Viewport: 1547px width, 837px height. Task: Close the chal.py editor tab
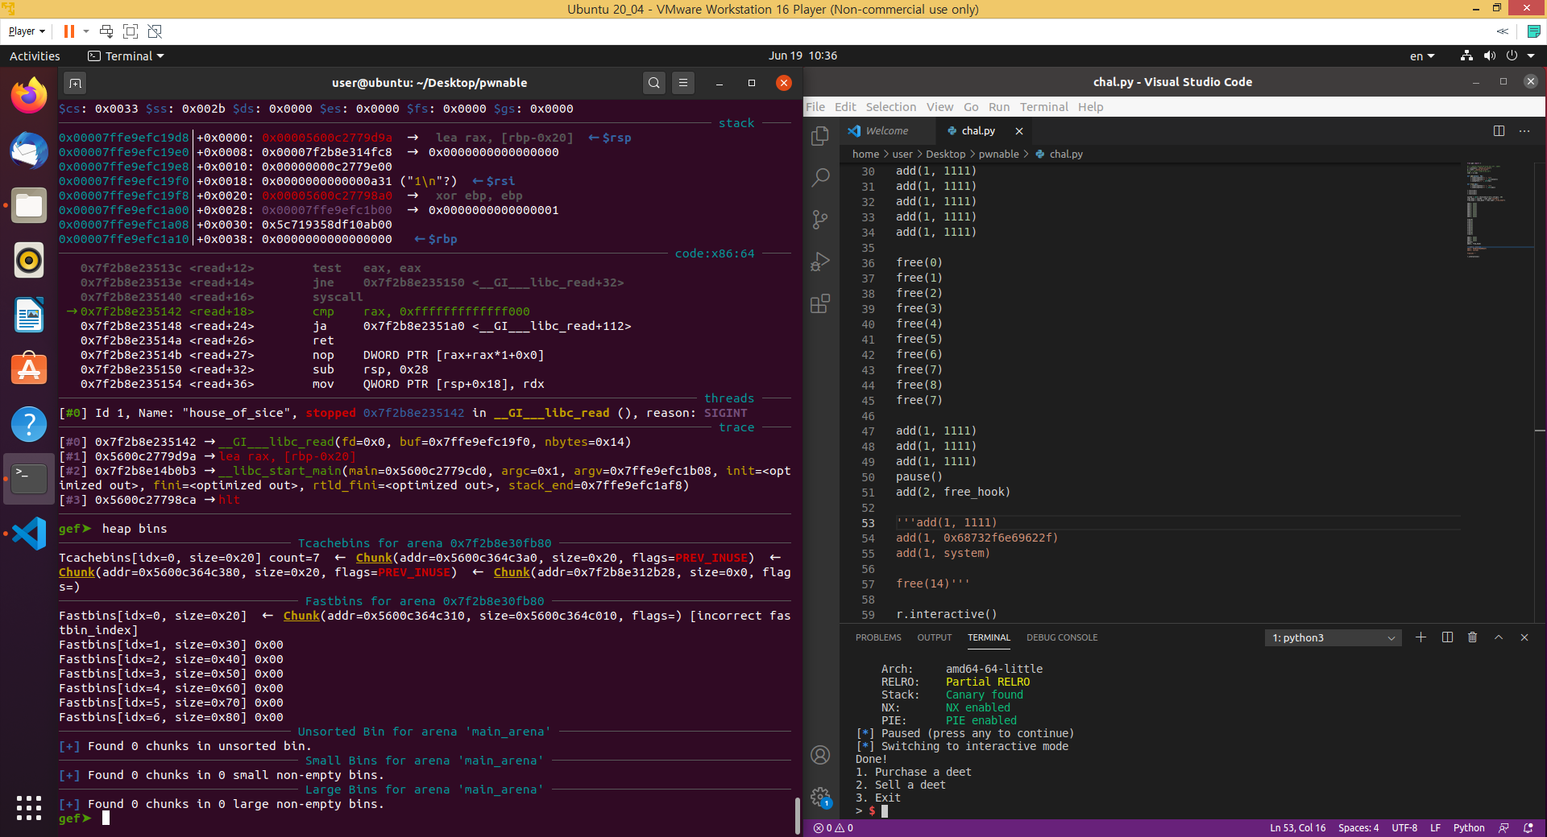coord(1019,130)
